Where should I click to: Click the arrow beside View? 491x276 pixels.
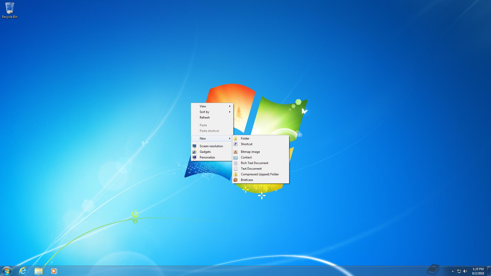pyautogui.click(x=230, y=106)
